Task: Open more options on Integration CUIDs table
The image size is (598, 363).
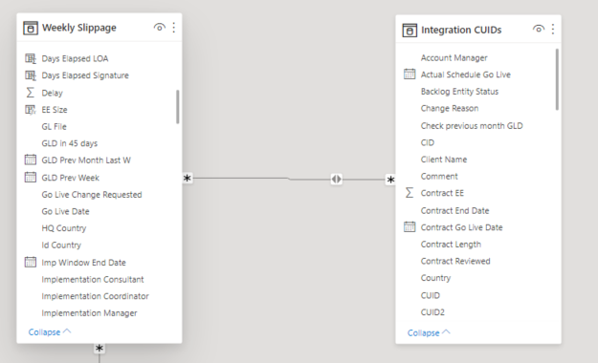Action: [553, 29]
